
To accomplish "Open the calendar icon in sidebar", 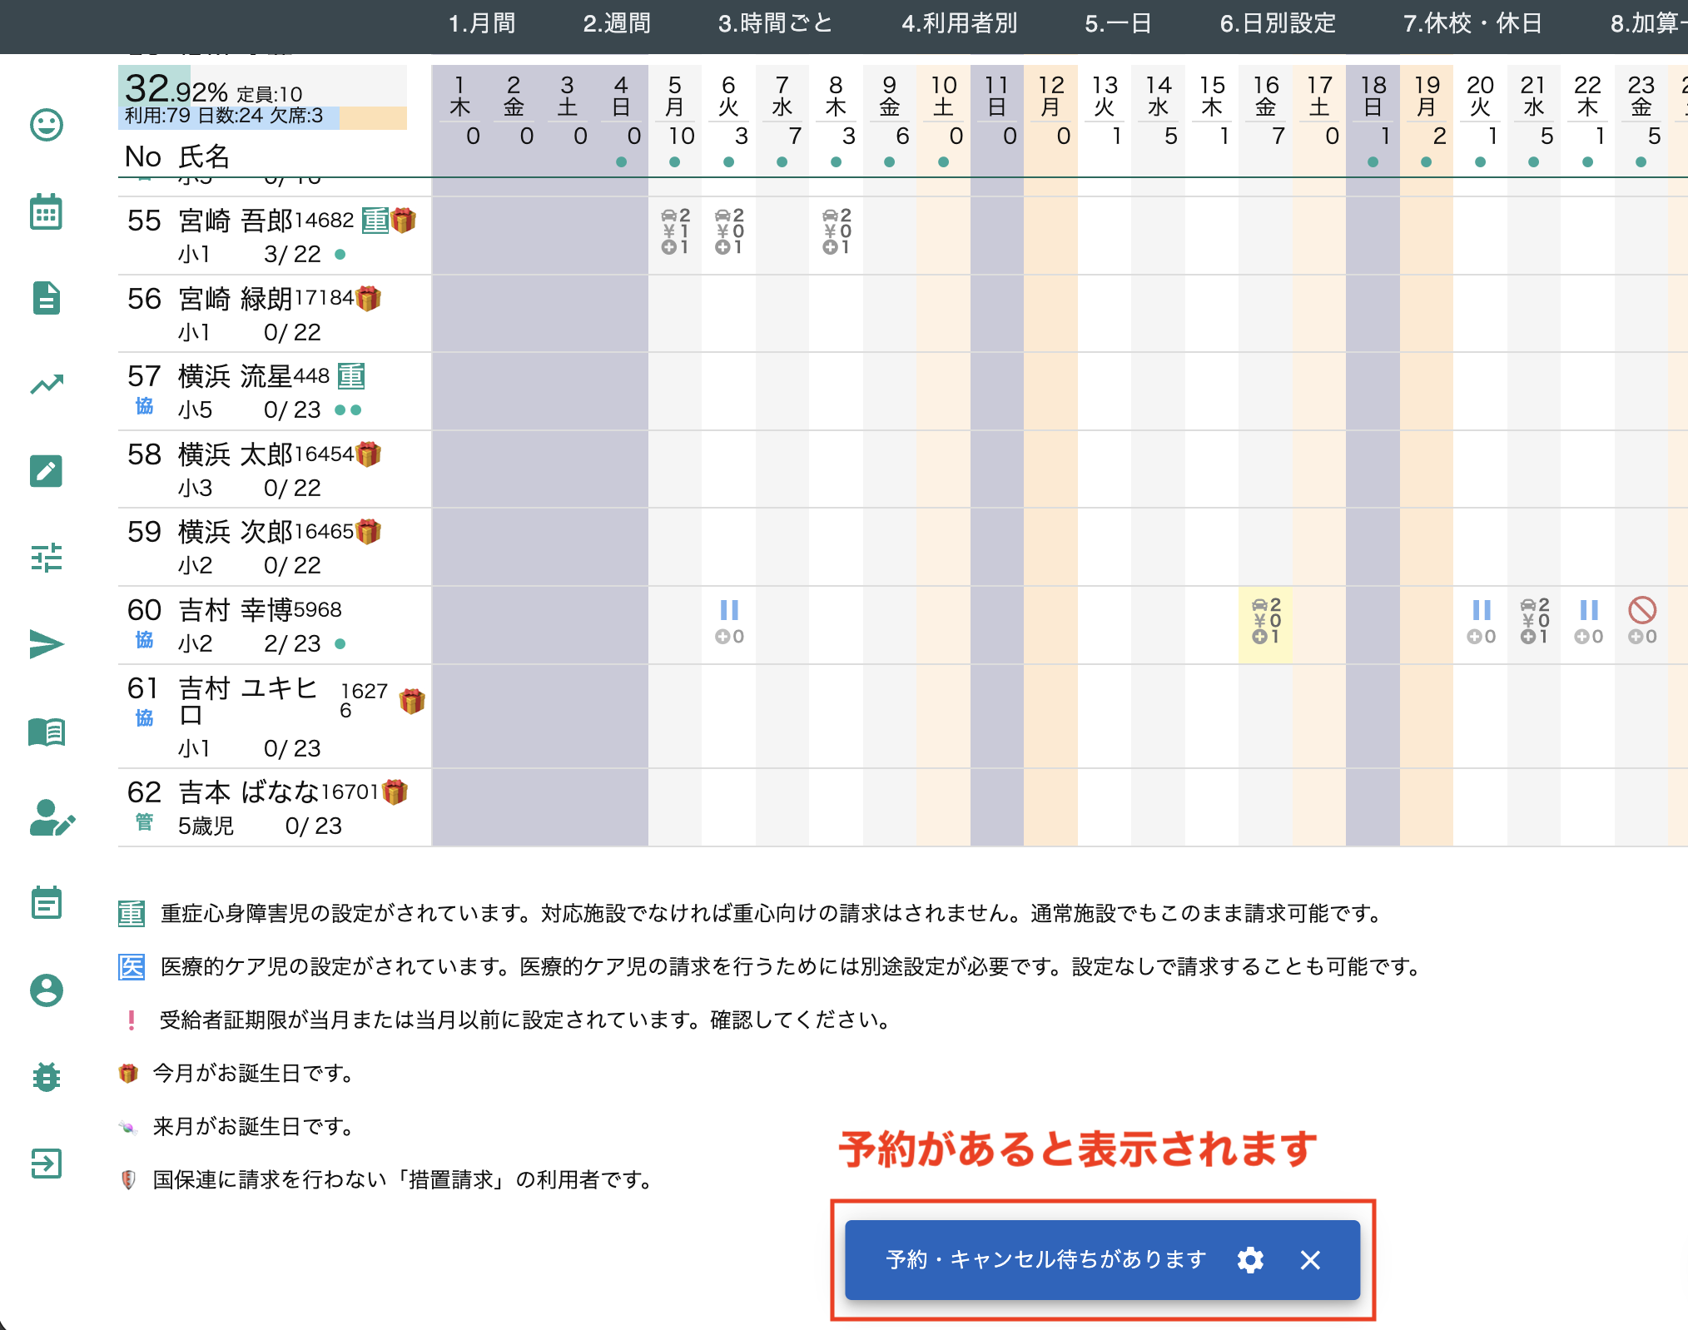I will point(47,212).
